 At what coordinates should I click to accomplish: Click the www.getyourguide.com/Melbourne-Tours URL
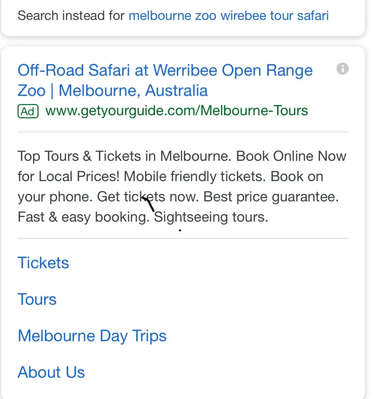(177, 111)
